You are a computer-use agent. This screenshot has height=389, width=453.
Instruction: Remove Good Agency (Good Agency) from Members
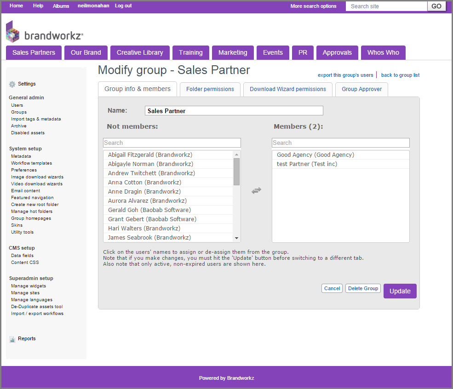click(x=341, y=155)
